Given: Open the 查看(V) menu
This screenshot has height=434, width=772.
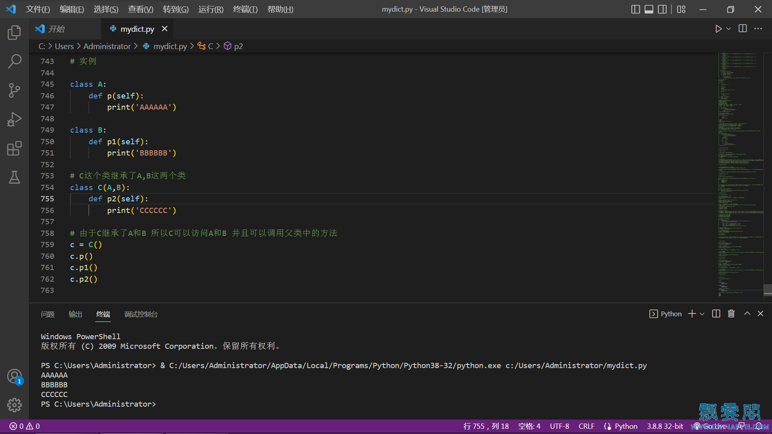Looking at the screenshot, I should tap(140, 9).
